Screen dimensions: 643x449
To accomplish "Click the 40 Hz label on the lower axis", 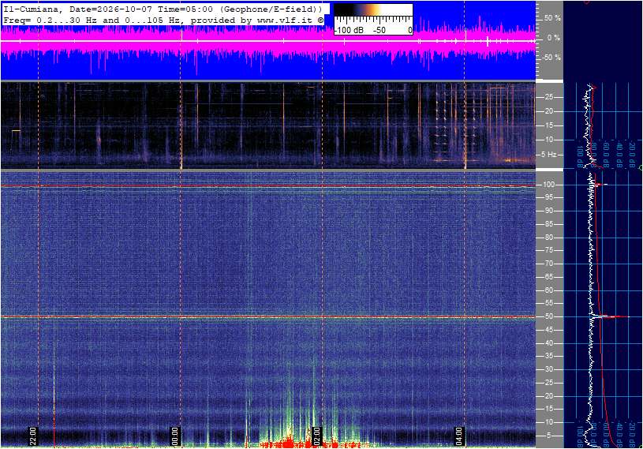I will [548, 343].
